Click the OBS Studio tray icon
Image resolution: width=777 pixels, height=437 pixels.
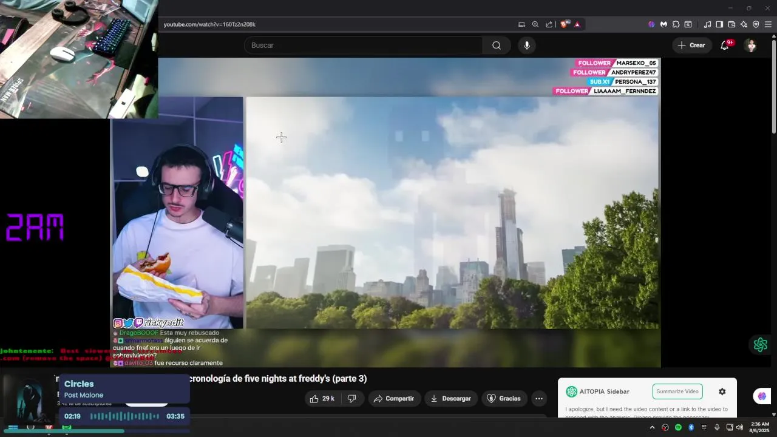tap(665, 427)
